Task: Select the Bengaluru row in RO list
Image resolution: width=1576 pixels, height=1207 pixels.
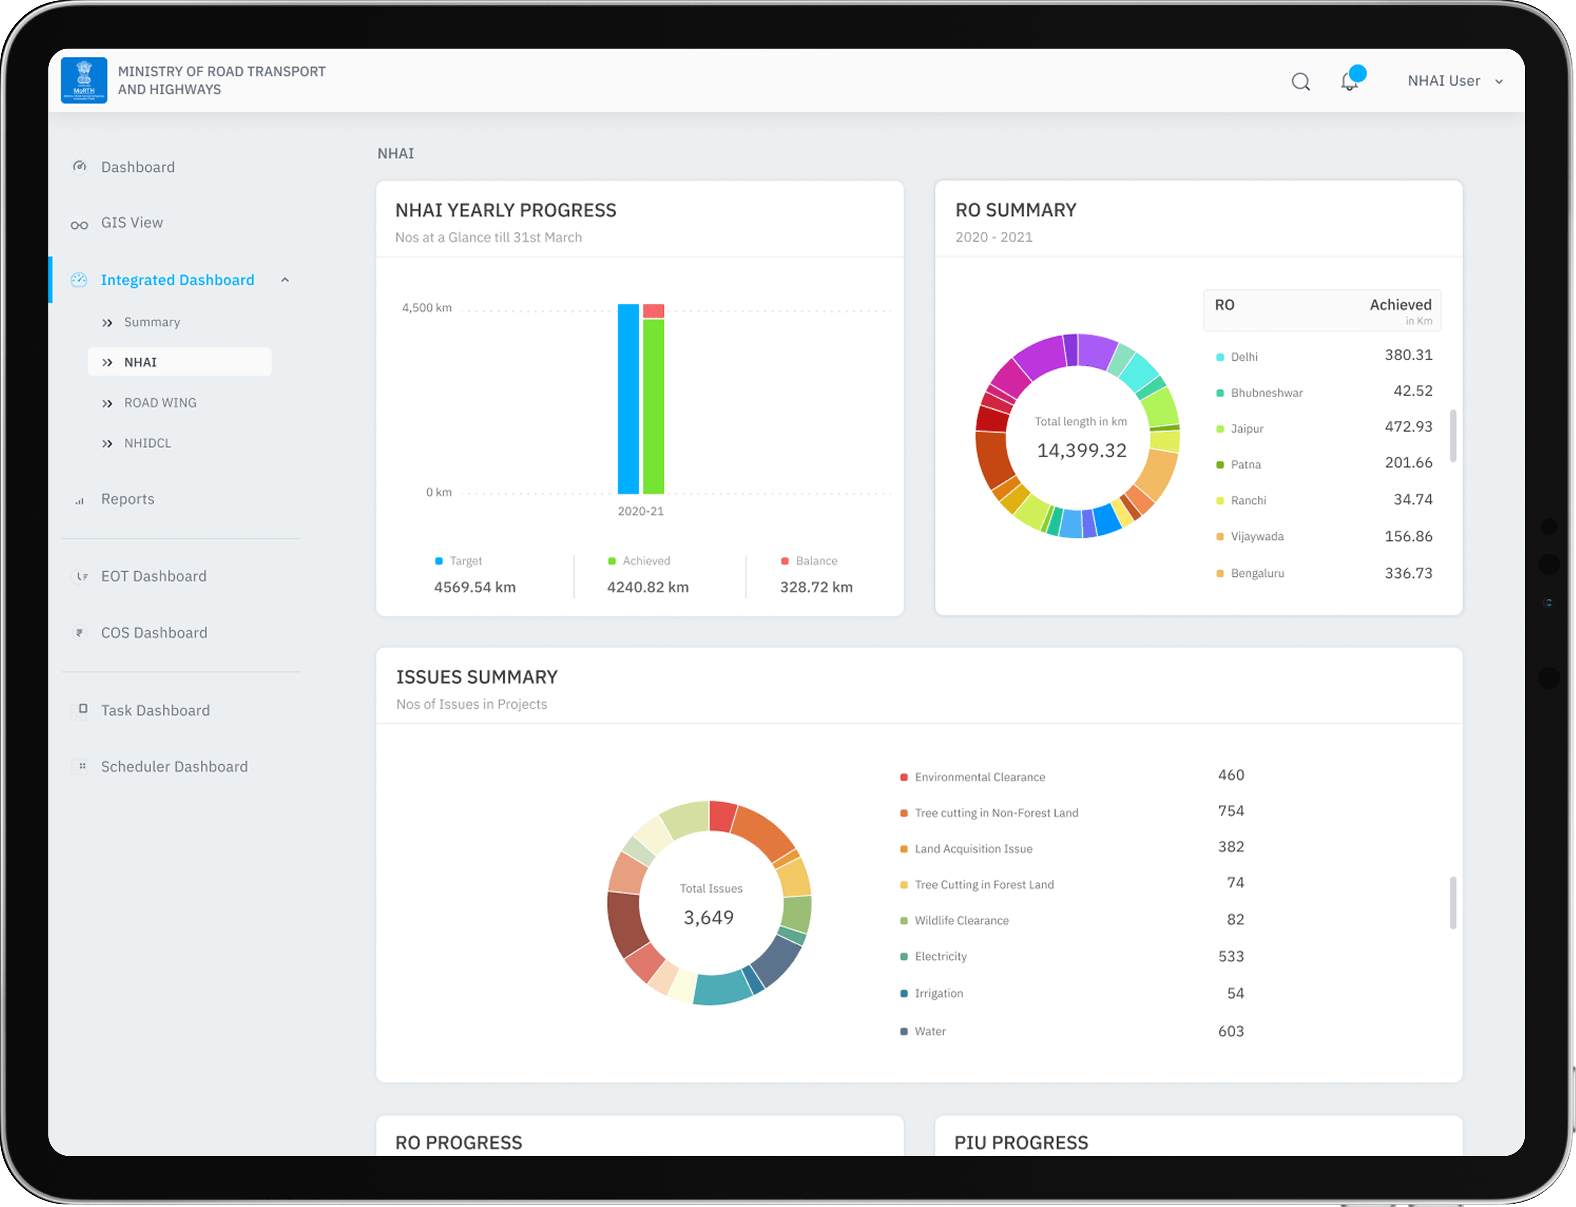Action: [x=1324, y=573]
